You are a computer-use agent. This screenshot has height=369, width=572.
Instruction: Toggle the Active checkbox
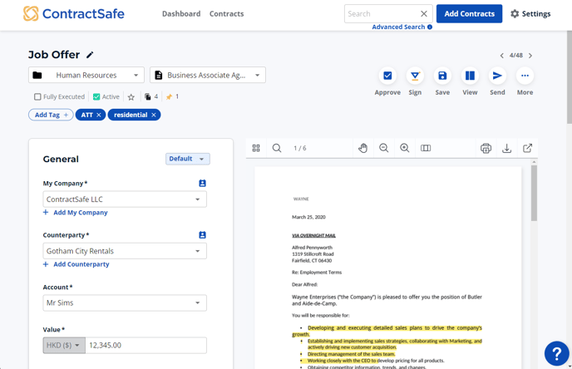[x=96, y=97]
